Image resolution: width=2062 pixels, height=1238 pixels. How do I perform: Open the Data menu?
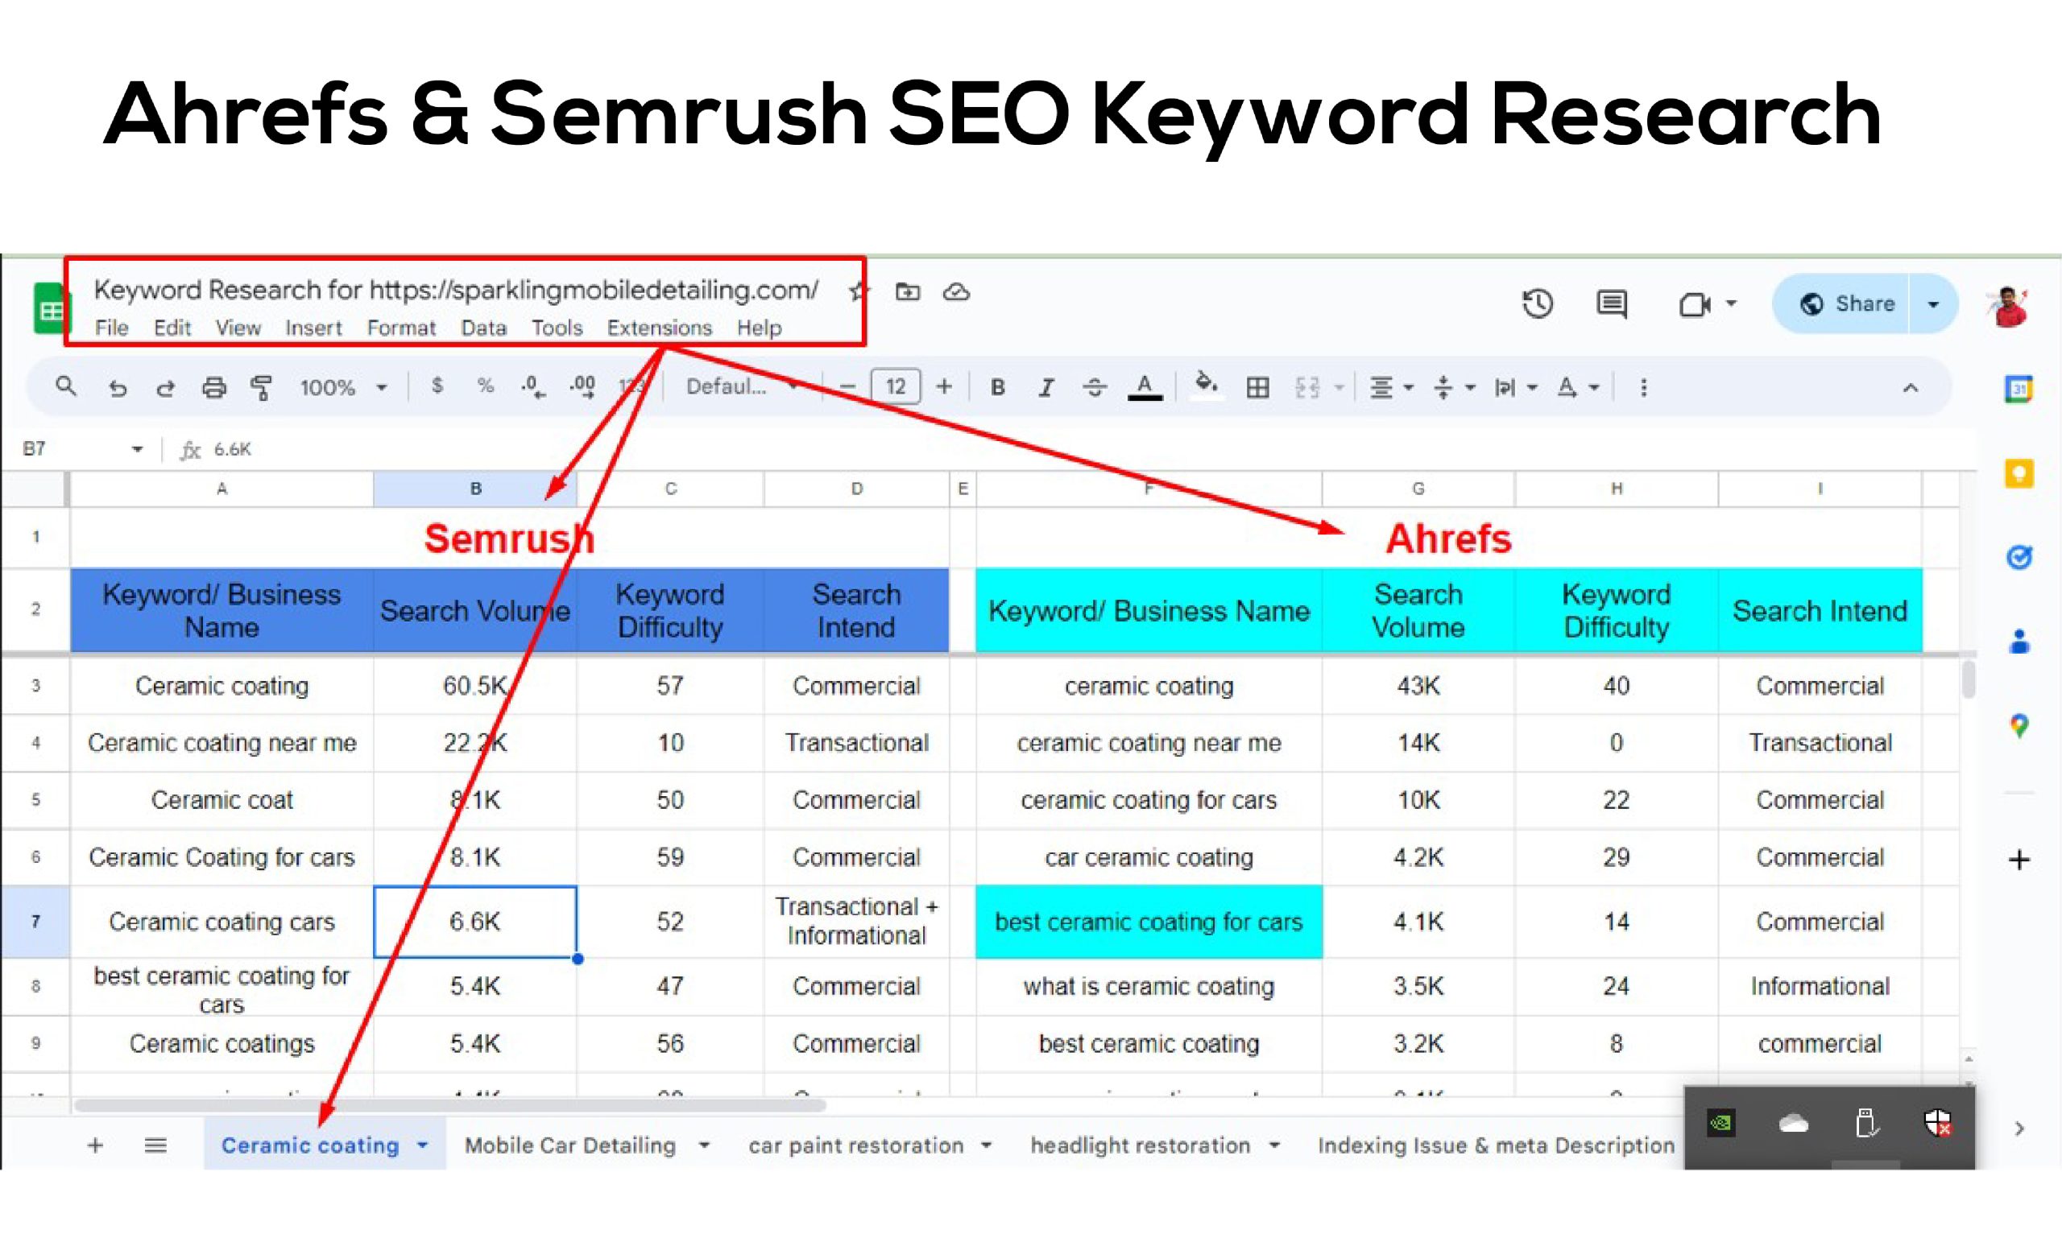[483, 328]
